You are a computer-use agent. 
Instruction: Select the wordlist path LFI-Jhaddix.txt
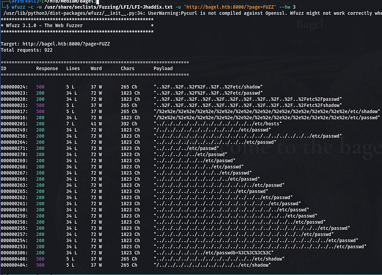[x=109, y=7]
